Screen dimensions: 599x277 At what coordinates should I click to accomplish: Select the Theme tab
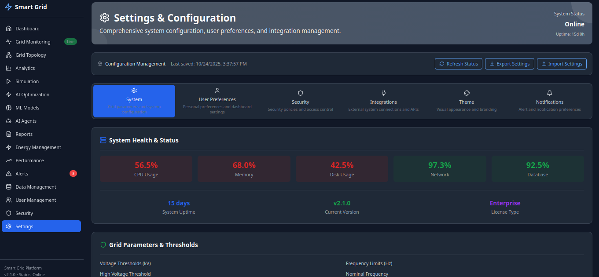pos(467,101)
